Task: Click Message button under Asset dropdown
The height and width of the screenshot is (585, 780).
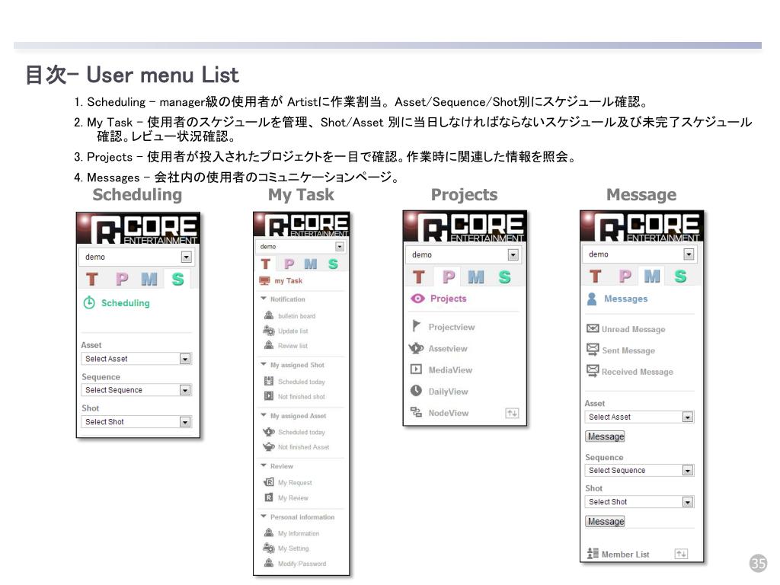Action: coord(605,436)
